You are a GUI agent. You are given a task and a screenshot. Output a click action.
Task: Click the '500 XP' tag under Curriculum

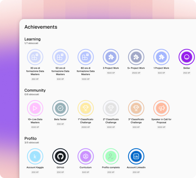86,172
